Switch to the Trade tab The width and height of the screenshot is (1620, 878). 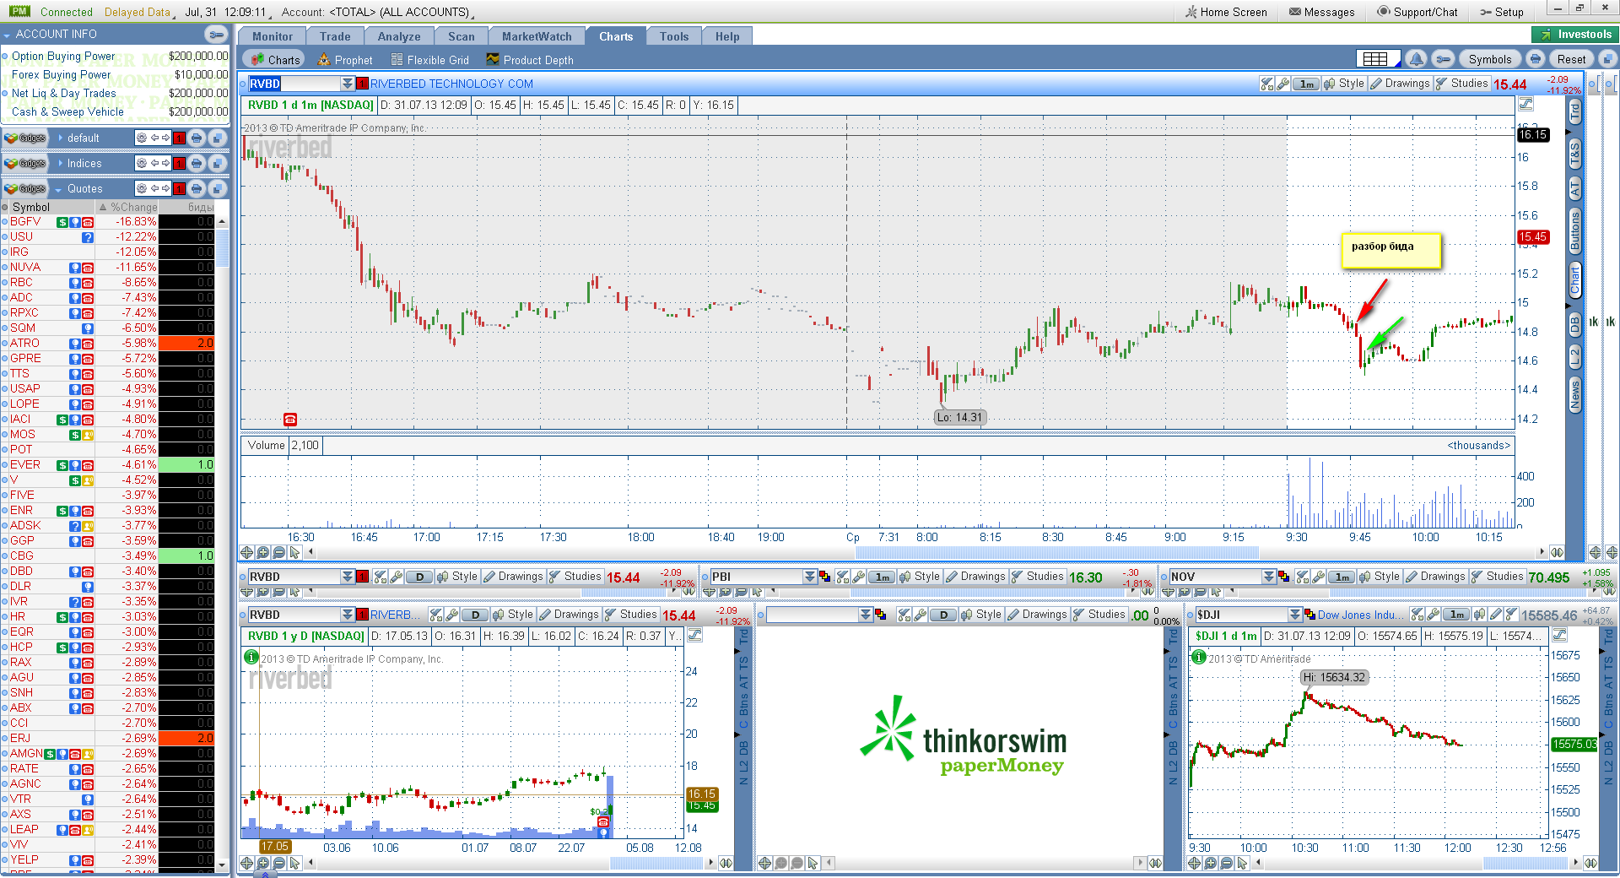335,36
